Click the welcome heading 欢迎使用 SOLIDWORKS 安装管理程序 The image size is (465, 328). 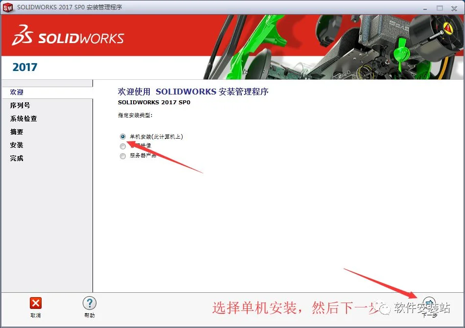tap(193, 92)
